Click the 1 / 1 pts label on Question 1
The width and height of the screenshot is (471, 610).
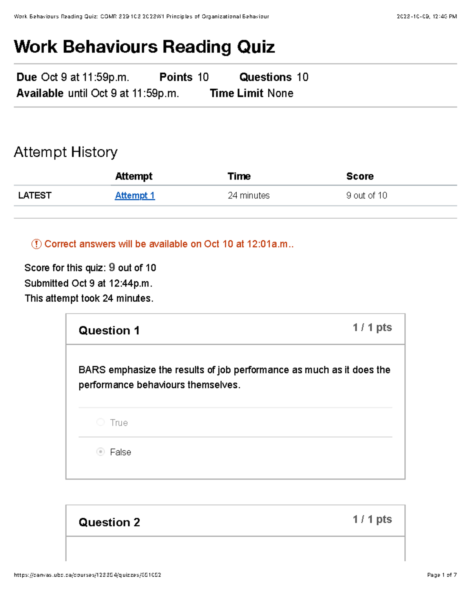click(372, 327)
